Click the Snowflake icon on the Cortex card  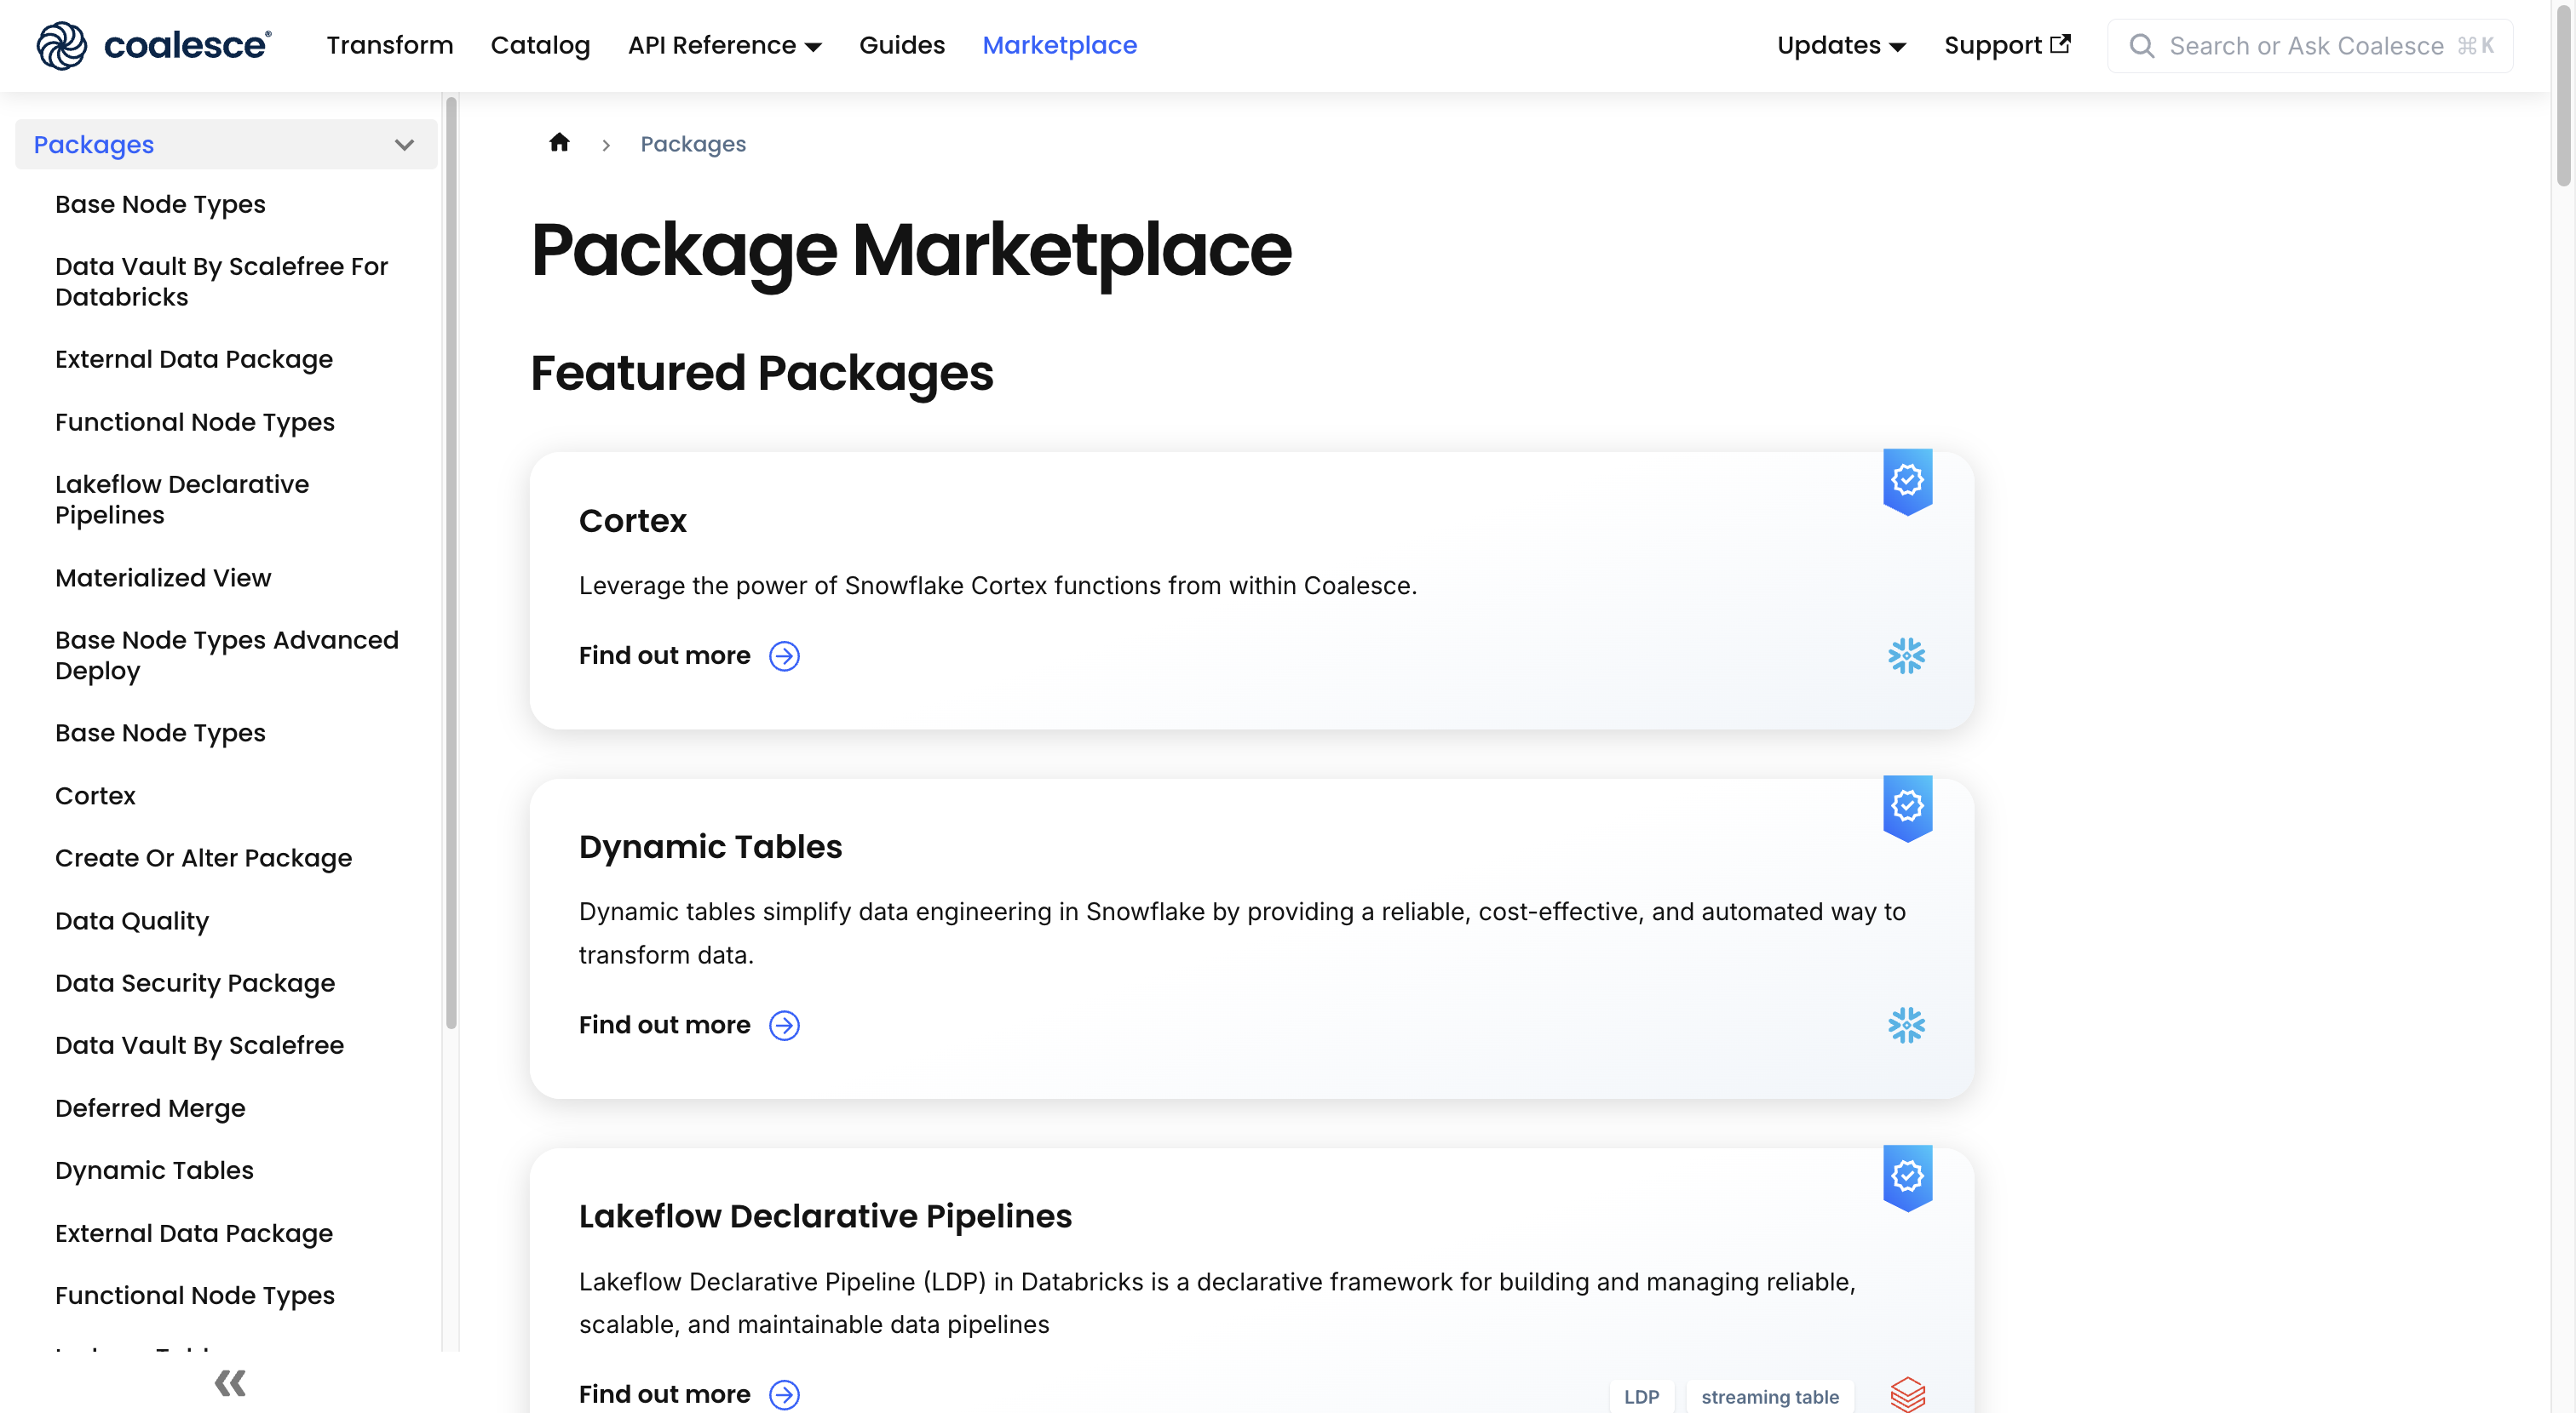tap(1907, 655)
